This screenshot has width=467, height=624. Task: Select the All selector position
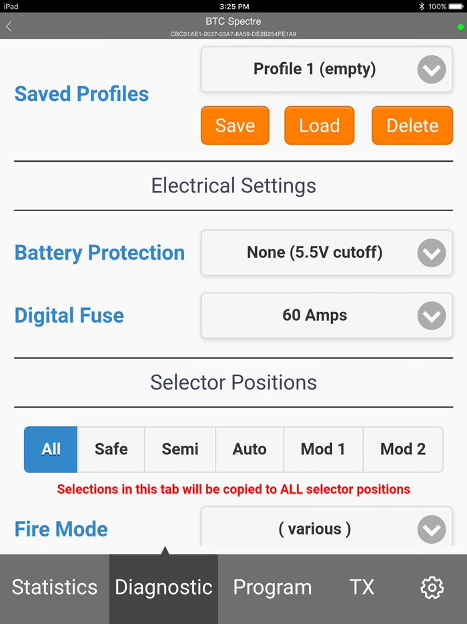[51, 450]
